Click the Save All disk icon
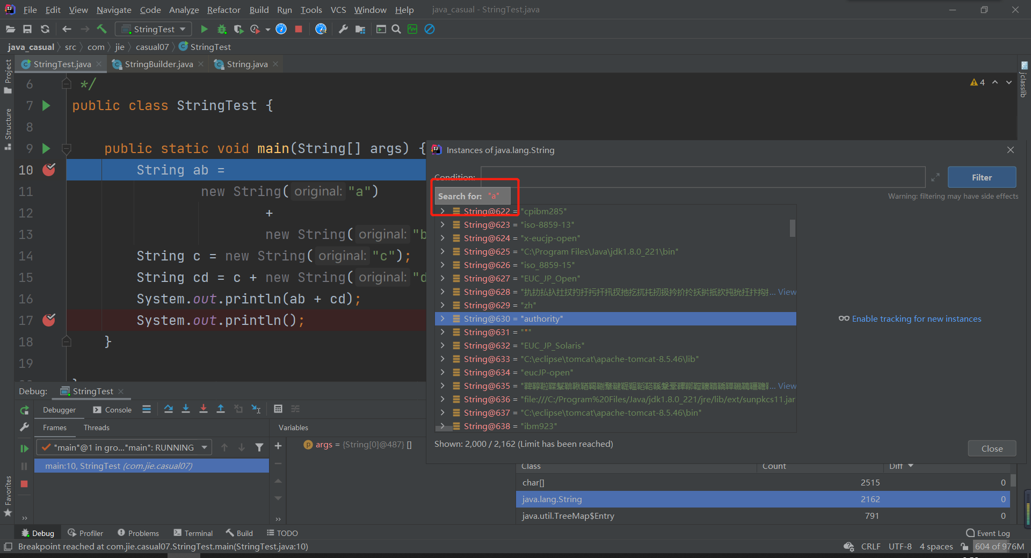The image size is (1031, 558). [x=27, y=29]
